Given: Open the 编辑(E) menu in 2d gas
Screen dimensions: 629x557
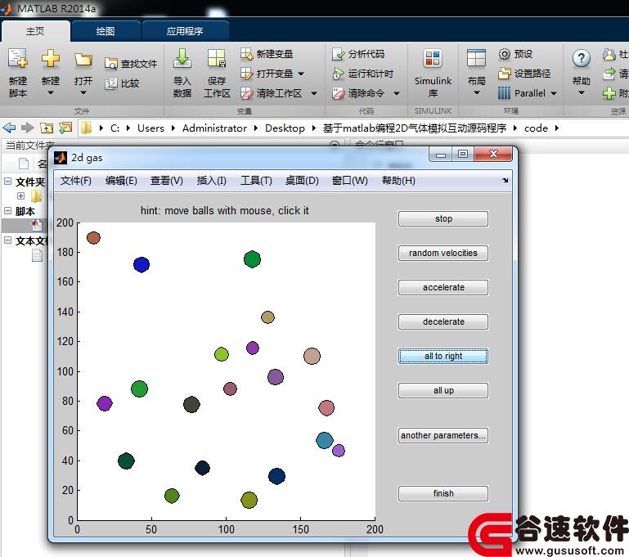Looking at the screenshot, I should [x=121, y=181].
